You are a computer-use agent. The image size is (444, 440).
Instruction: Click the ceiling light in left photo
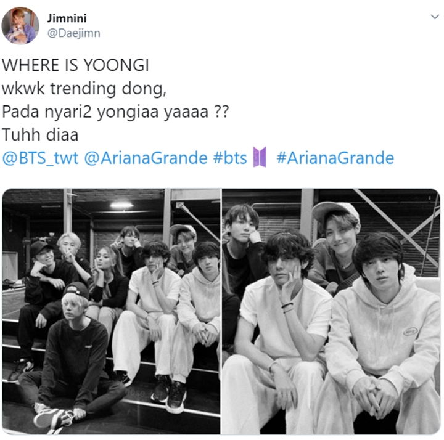pos(121,205)
